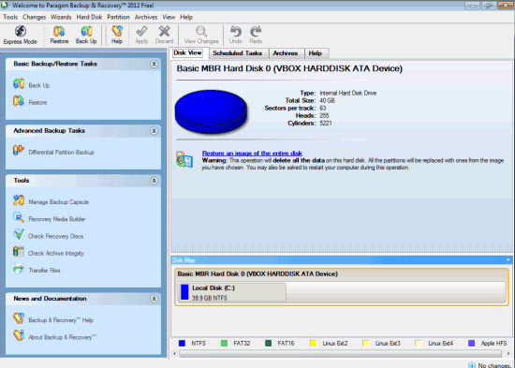This screenshot has height=368, width=515.
Task: Switch to the Scheduled Tasks tab
Action: 238,53
